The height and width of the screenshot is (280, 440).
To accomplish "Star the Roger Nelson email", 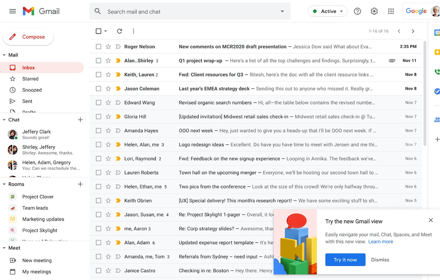I will (108, 47).
